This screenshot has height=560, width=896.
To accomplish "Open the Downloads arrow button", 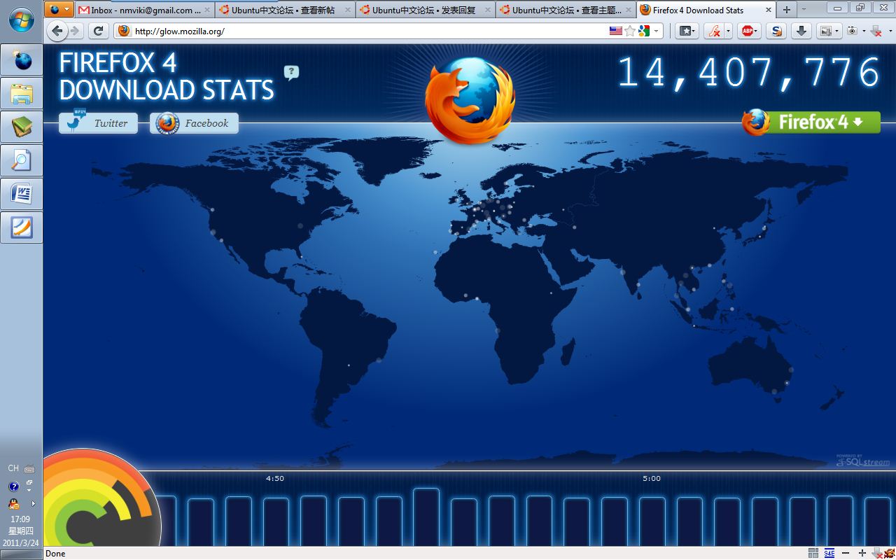I will pos(801,31).
